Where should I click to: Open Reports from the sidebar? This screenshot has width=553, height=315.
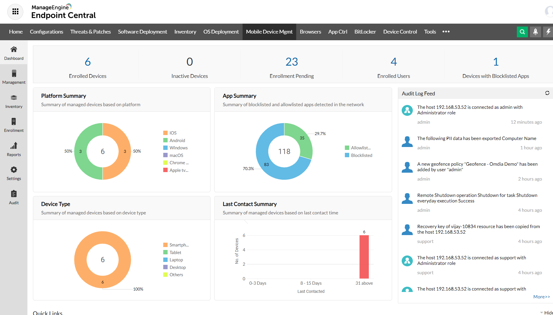[14, 149]
